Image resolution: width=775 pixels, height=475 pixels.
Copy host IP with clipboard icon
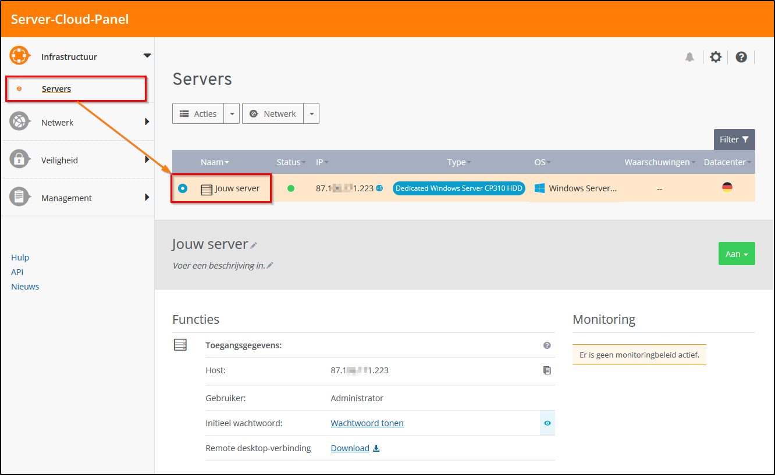click(546, 370)
